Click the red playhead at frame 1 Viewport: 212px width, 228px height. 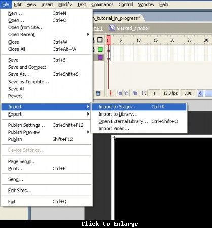point(108,40)
